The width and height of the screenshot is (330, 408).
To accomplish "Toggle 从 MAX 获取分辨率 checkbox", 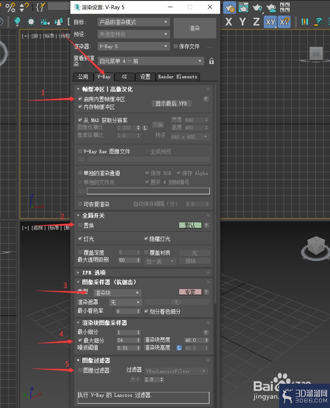I will point(80,120).
